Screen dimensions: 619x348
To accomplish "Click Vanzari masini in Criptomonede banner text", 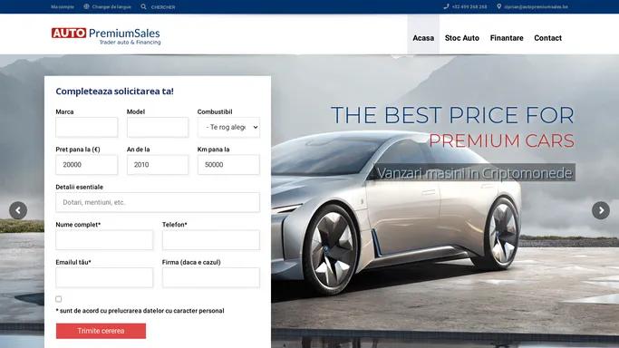I will pyautogui.click(x=474, y=173).
